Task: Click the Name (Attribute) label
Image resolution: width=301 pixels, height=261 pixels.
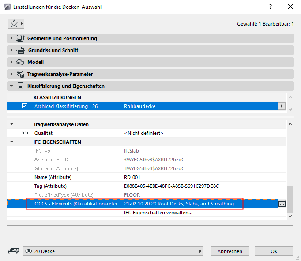Action: click(x=53, y=177)
